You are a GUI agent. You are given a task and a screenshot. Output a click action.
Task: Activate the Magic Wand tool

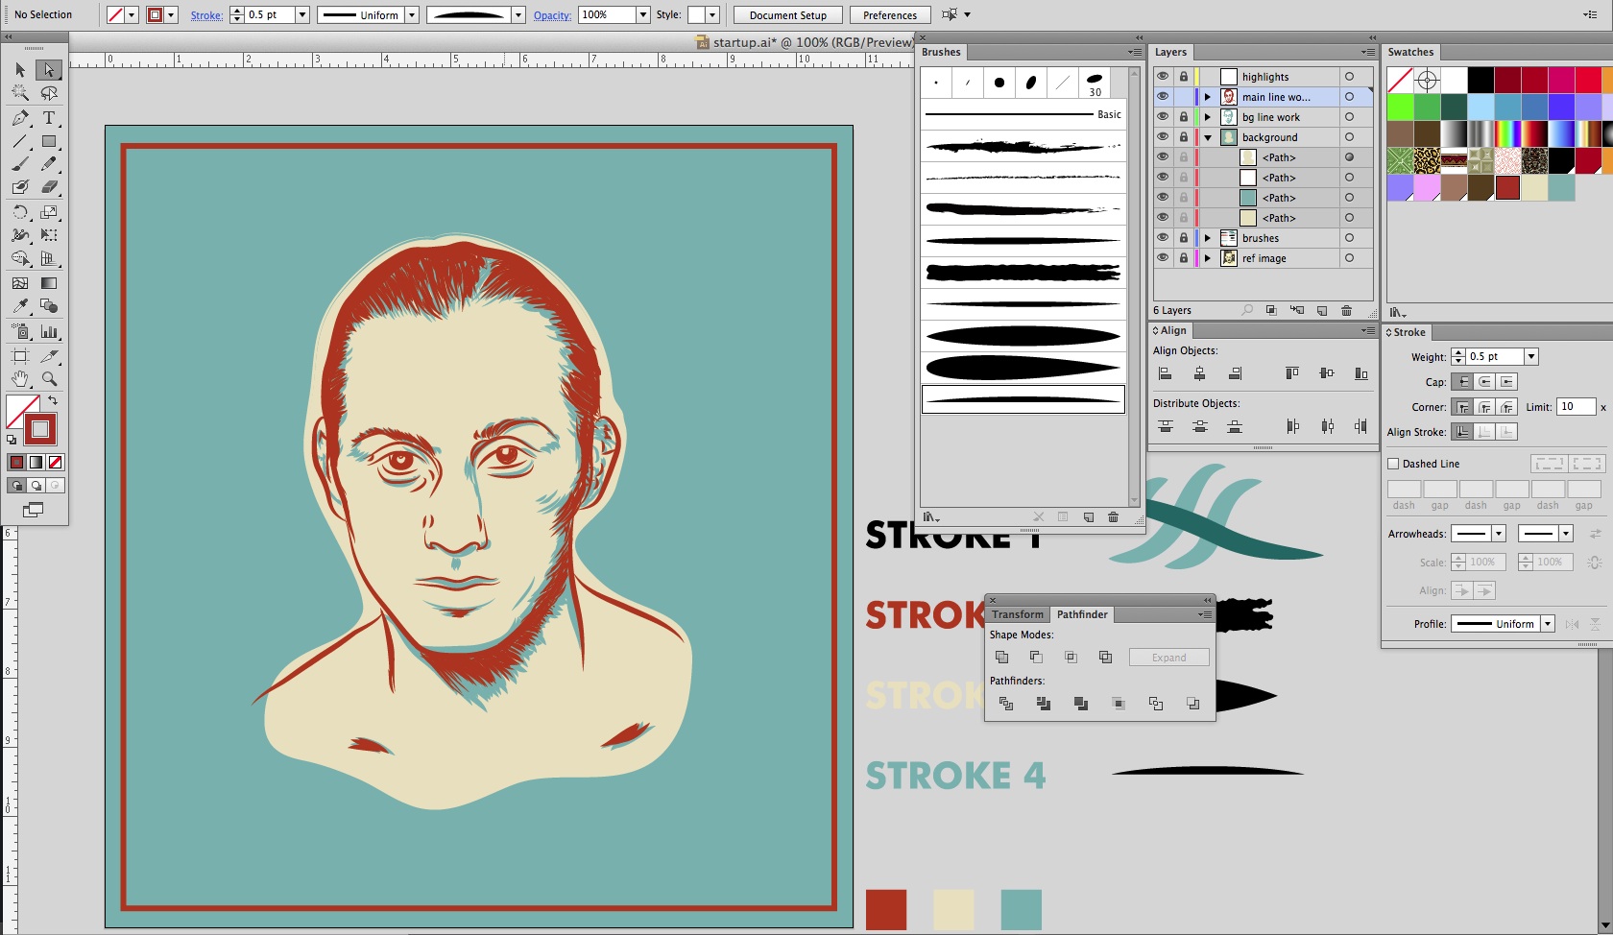coord(20,93)
